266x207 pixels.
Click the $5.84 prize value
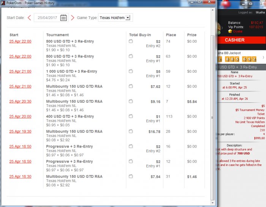tap(192, 102)
